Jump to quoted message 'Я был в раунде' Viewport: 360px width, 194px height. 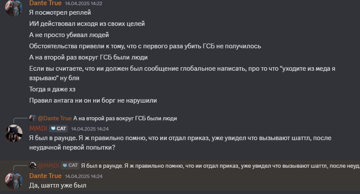click(x=220, y=166)
